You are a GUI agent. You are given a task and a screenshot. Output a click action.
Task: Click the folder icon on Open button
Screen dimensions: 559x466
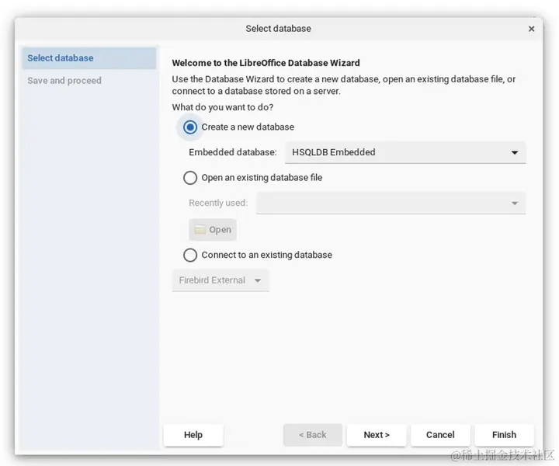pos(200,229)
